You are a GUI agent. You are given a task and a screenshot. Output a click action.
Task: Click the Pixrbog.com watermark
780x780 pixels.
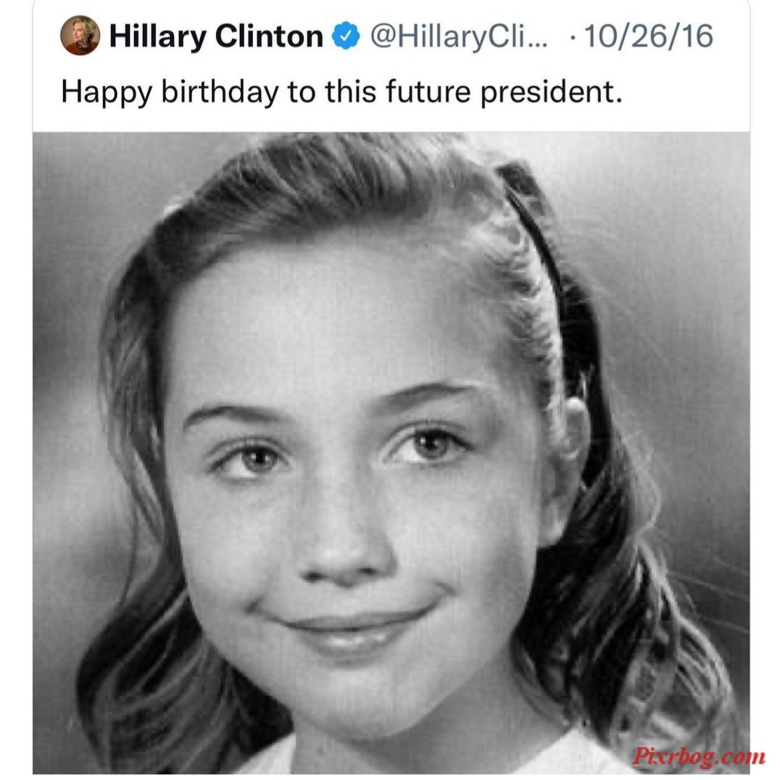[698, 757]
